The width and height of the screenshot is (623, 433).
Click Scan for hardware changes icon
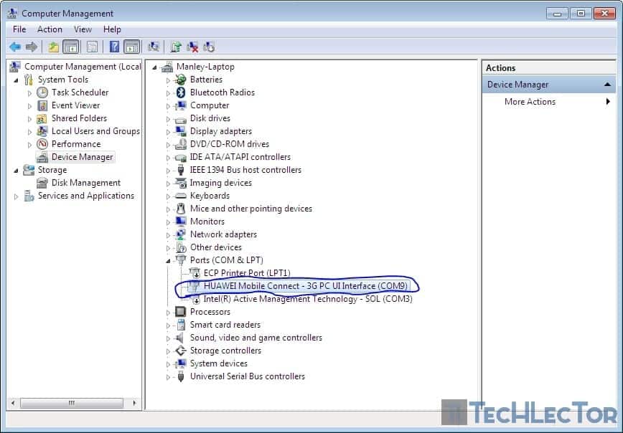tap(154, 47)
